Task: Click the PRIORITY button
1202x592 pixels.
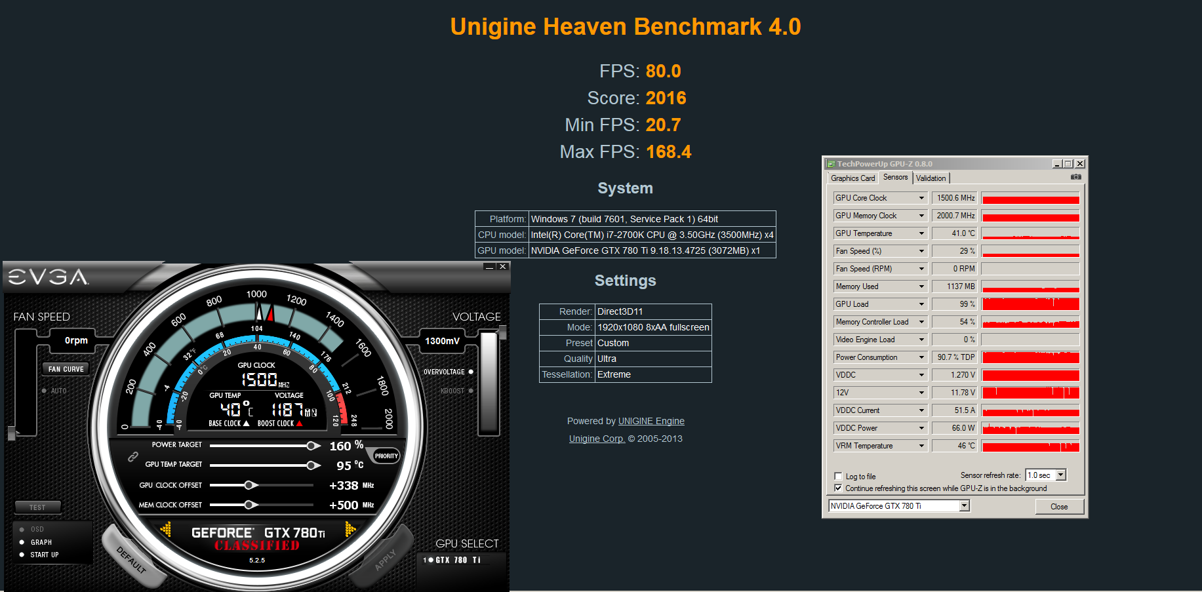Action: pyautogui.click(x=386, y=456)
